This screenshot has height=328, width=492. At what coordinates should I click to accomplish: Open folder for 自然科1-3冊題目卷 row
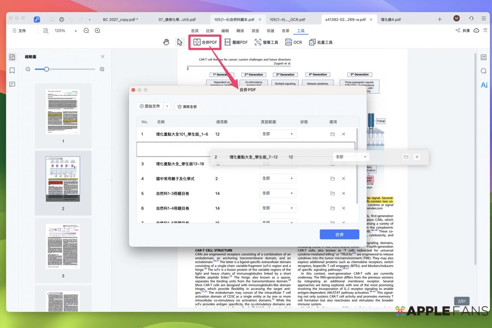tap(333, 193)
